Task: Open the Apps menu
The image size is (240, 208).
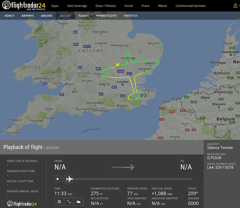Action: (x=55, y=6)
